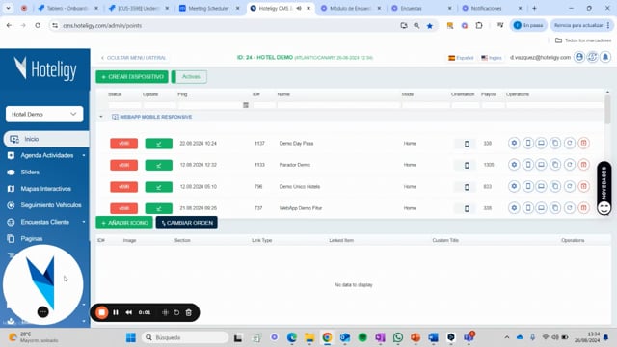The height and width of the screenshot is (347, 617).
Task: Open Mapas Interactivos in the sidebar
Action: pos(45,189)
